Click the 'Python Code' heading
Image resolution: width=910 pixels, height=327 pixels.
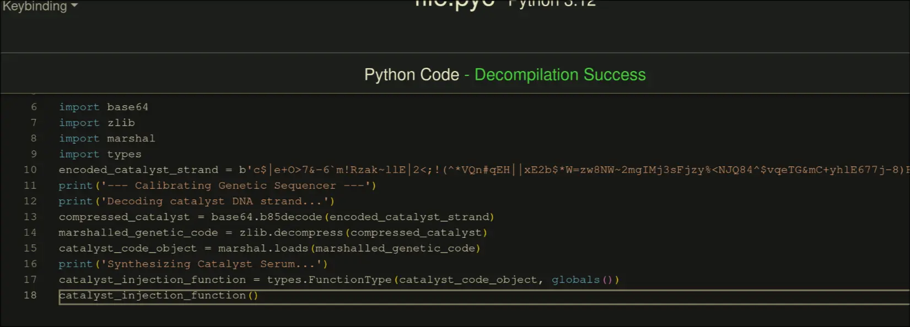(x=411, y=75)
